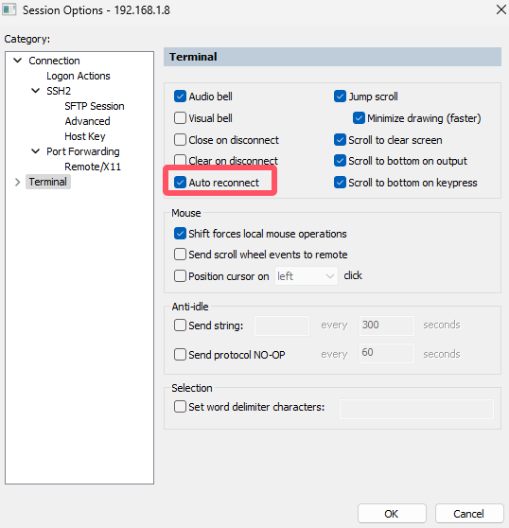Uncheck Minimize drawing (faster)
This screenshot has width=509, height=528.
[x=359, y=118]
